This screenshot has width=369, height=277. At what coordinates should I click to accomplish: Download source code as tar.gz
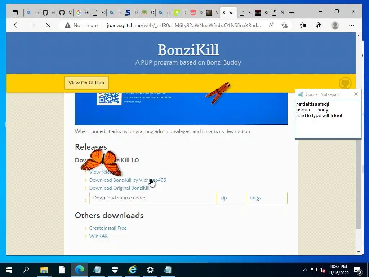[x=255, y=198]
